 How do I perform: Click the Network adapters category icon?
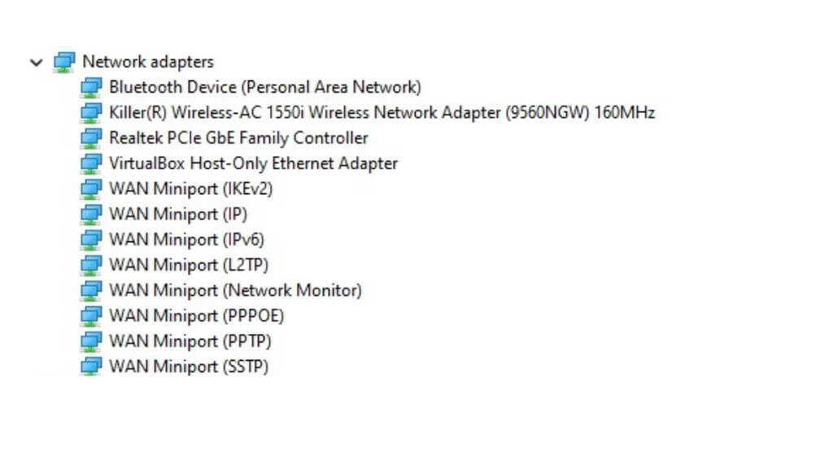(63, 62)
